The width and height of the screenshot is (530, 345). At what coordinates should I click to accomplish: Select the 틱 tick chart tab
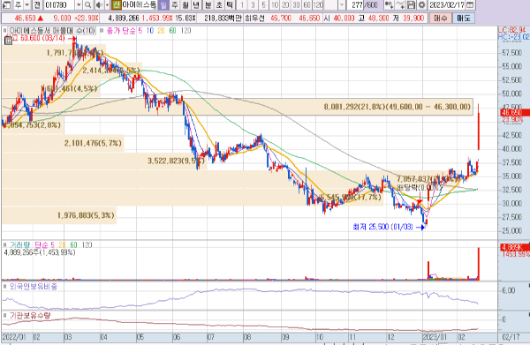point(230,4)
